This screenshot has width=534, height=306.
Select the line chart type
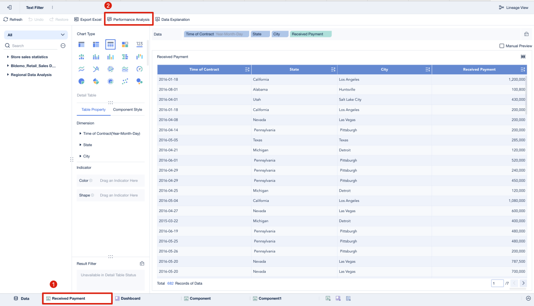click(82, 69)
